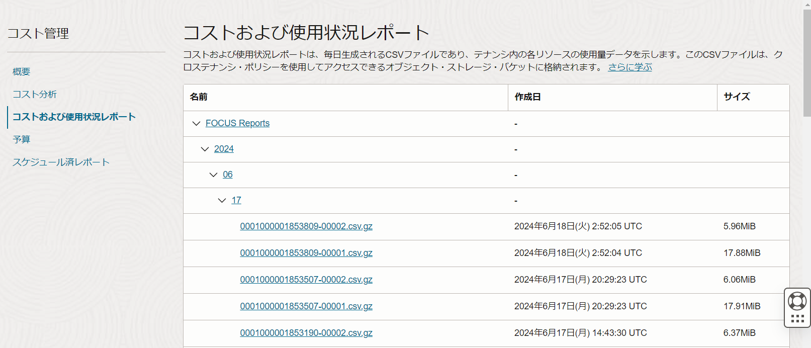Open 予算 in the sidebar
The image size is (811, 348).
22,139
